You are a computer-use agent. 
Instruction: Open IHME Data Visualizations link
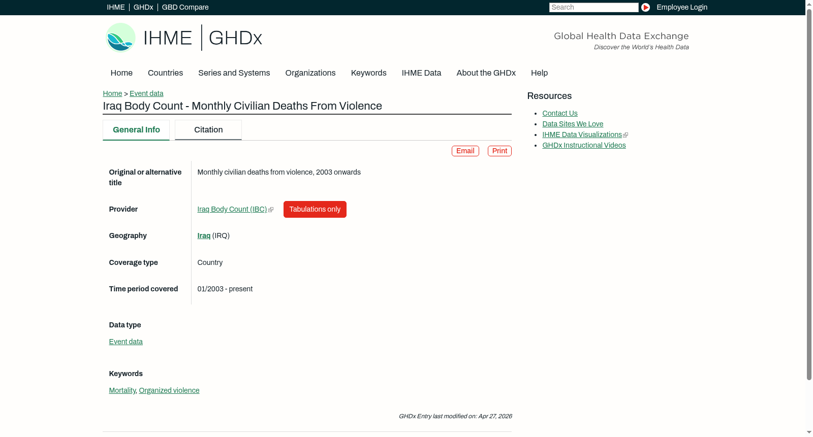(582, 135)
